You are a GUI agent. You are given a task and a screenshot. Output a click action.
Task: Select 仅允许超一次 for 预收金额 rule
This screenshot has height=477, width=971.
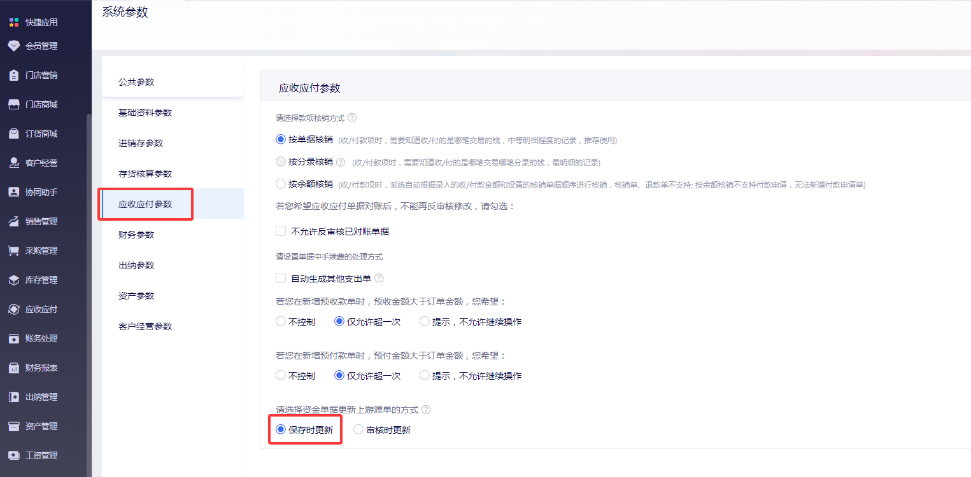[339, 321]
